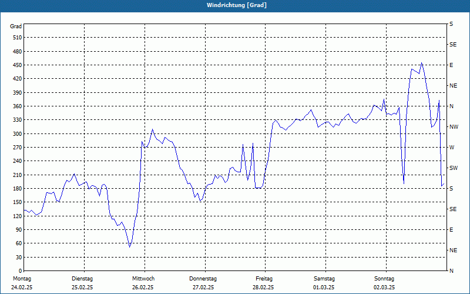This screenshot has height=294, width=470.
Task: Click the 180 axis value
Action: click(x=18, y=188)
